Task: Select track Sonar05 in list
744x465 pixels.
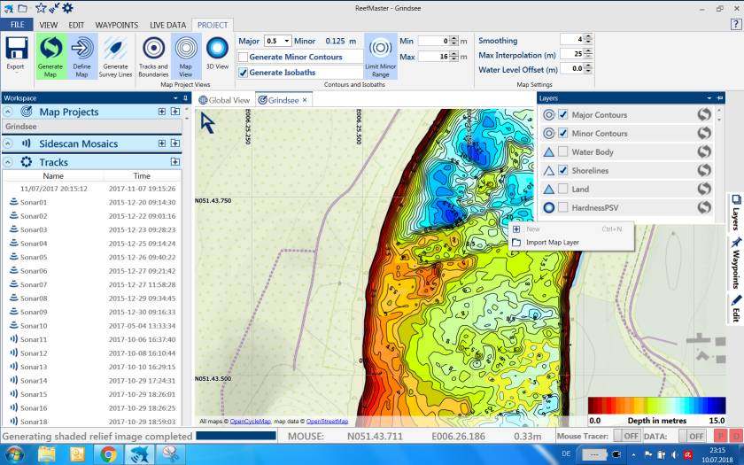Action: pos(92,257)
